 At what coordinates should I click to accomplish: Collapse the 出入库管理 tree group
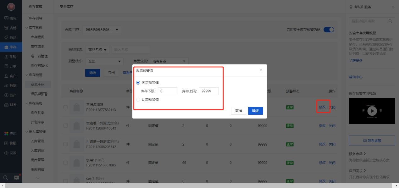[x=27, y=132]
